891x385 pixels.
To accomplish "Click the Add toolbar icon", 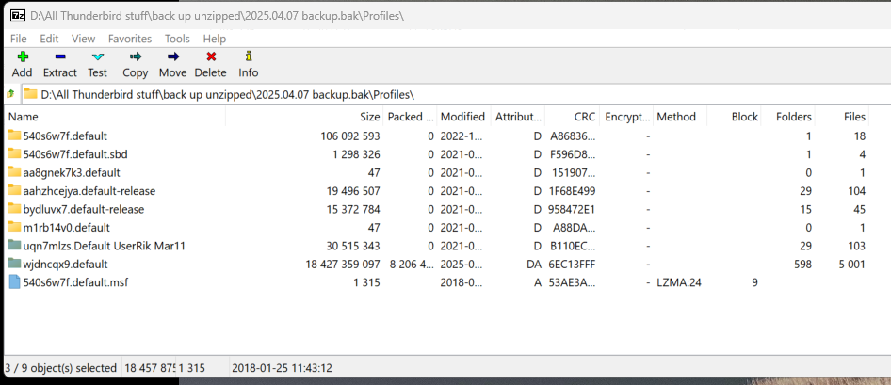I will (22, 57).
